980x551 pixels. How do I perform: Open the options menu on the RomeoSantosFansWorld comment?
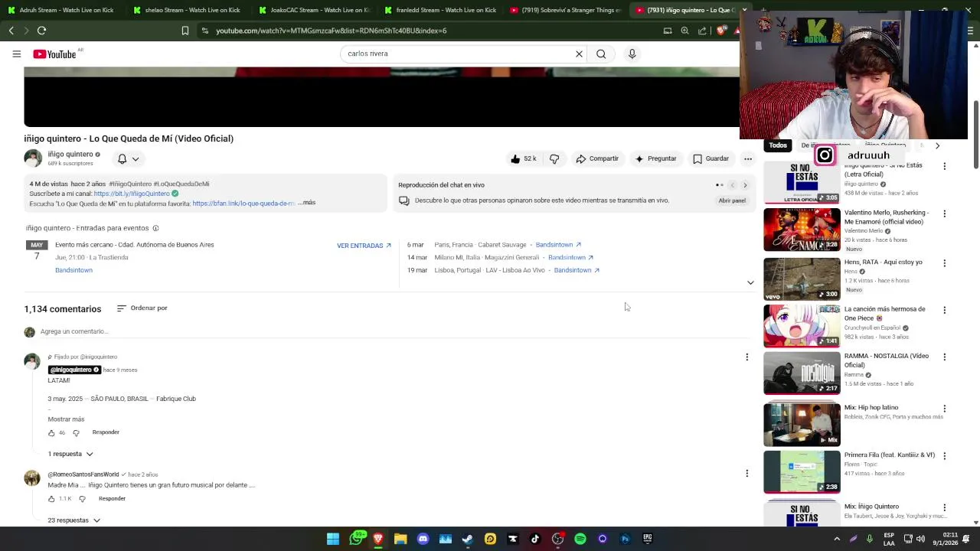click(747, 473)
